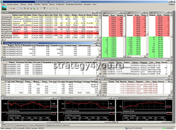
Task: Open the Связь menu
Action: point(3,5)
